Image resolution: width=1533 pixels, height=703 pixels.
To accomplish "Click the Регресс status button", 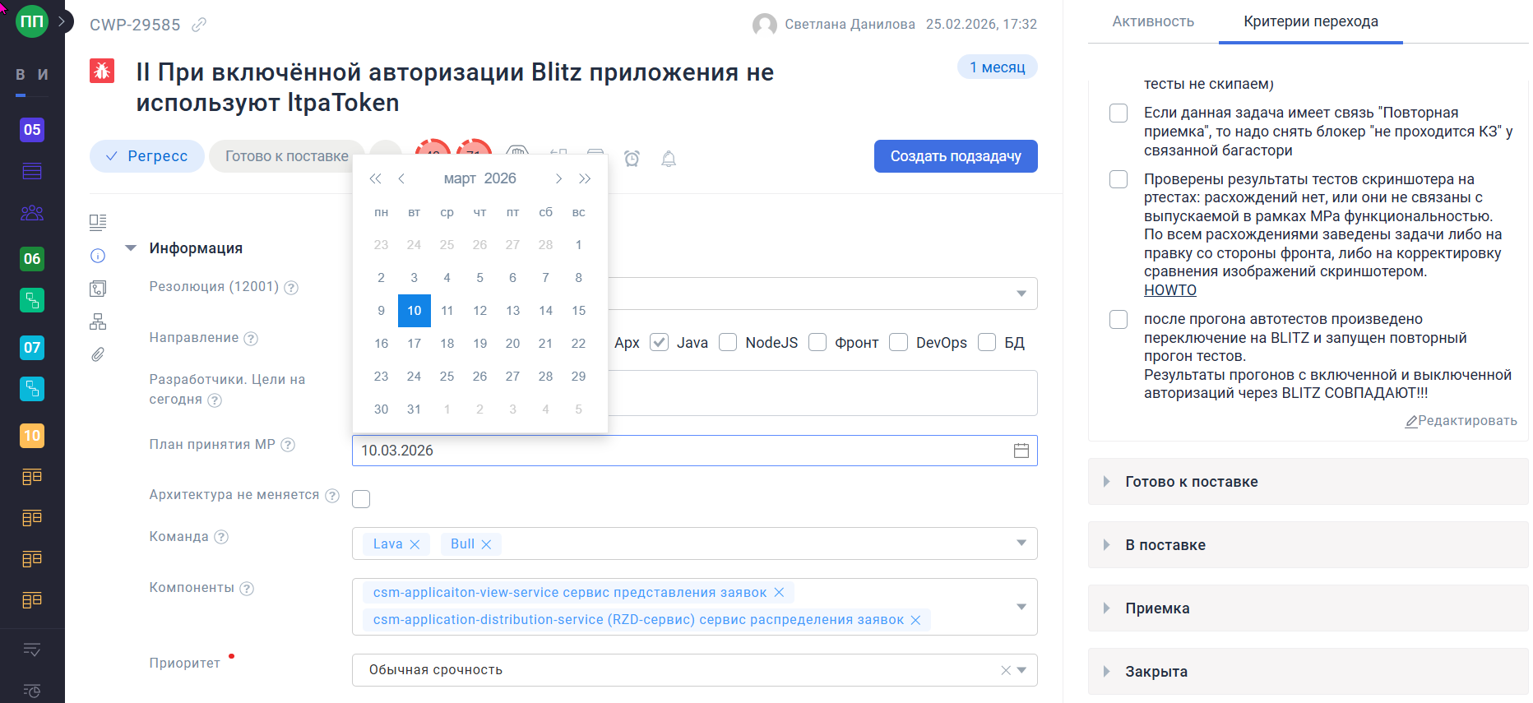I will tap(147, 156).
